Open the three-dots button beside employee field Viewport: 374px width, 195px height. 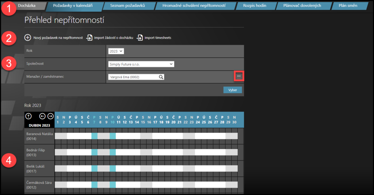239,76
